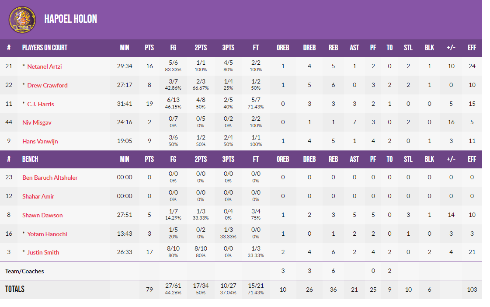Viewport: 490px width, 307px height.
Task: Open Justin Smith's player profile
Action: tap(43, 252)
